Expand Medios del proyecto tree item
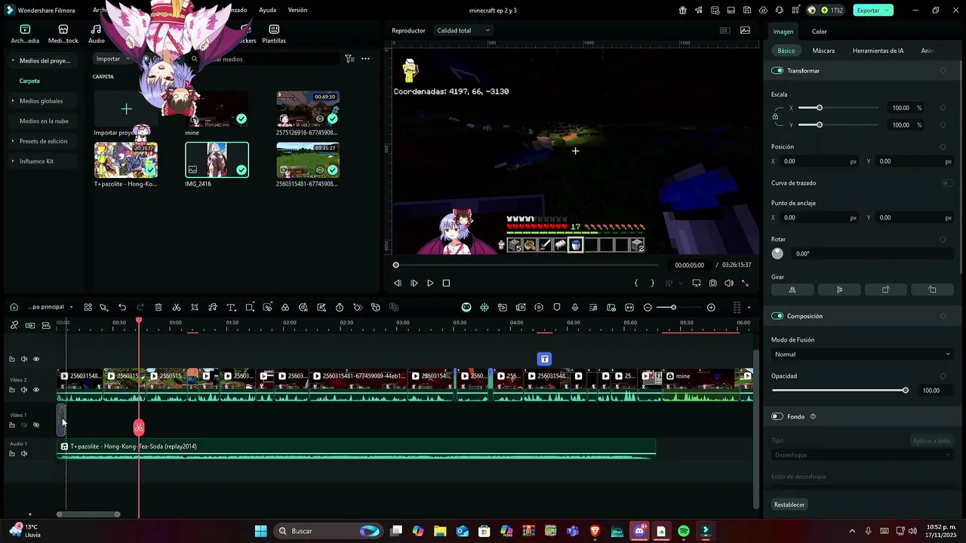Image resolution: width=966 pixels, height=543 pixels. click(x=13, y=60)
